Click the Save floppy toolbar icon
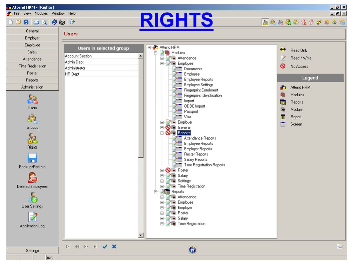The width and height of the screenshot is (353, 265). tap(26, 22)
